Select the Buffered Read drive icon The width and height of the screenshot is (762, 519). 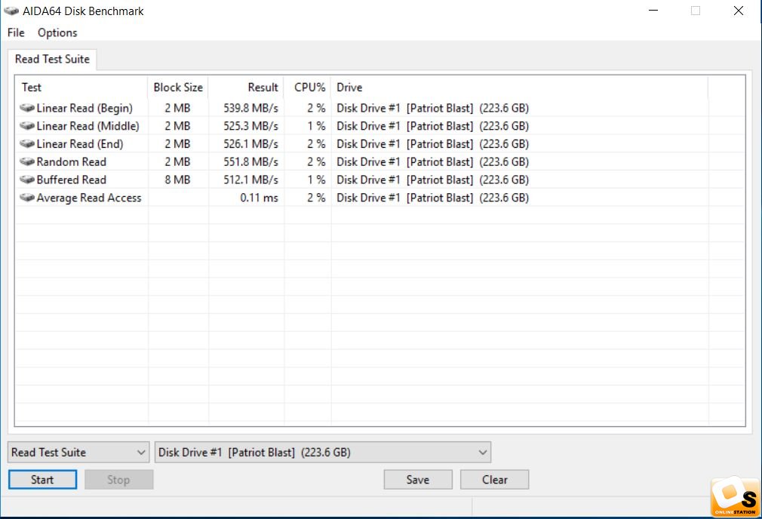click(27, 180)
